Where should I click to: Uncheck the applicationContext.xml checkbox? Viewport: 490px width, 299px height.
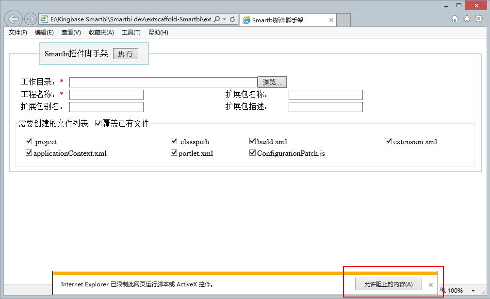point(29,152)
